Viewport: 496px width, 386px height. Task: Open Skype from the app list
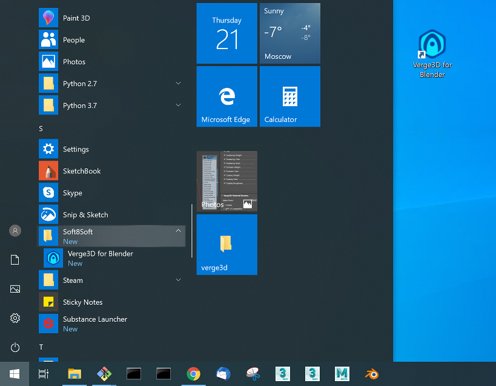click(111, 193)
